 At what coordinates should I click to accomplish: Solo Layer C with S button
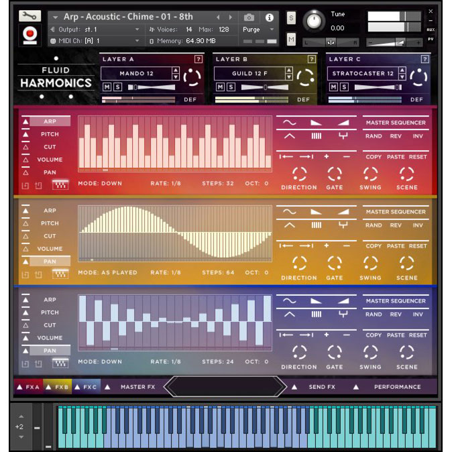pos(344,87)
